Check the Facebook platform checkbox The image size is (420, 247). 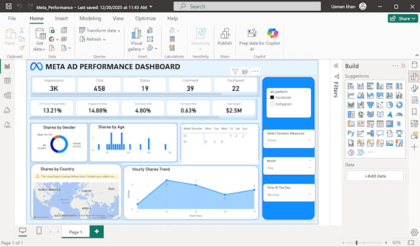(272, 98)
